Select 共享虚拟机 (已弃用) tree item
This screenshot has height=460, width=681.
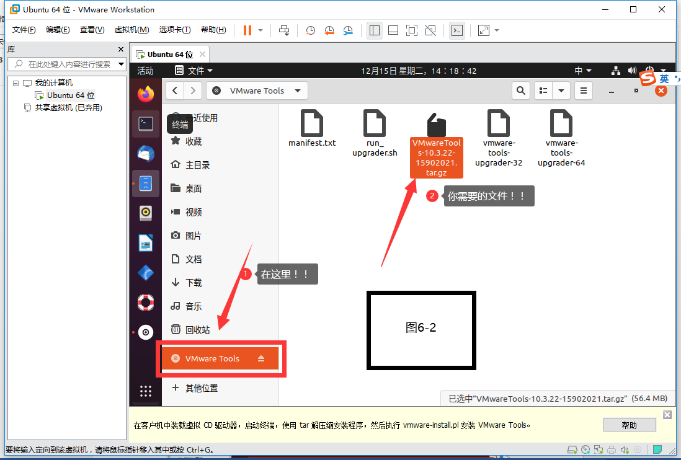[x=68, y=108]
